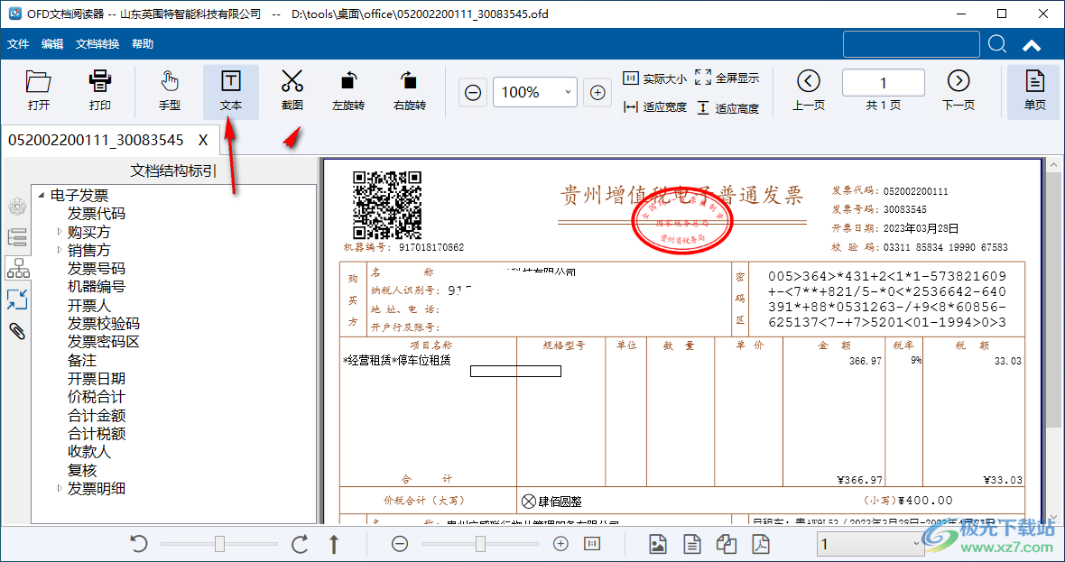Select 合计税额 in the structure tree
The width and height of the screenshot is (1065, 562).
tap(97, 434)
